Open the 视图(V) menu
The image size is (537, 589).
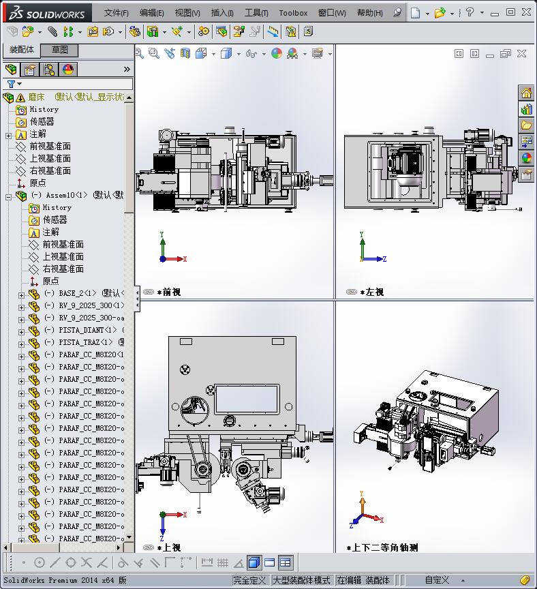coord(187,13)
